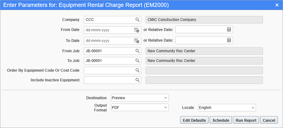Expand the Output Format dropdown showing PDF

[140, 107]
